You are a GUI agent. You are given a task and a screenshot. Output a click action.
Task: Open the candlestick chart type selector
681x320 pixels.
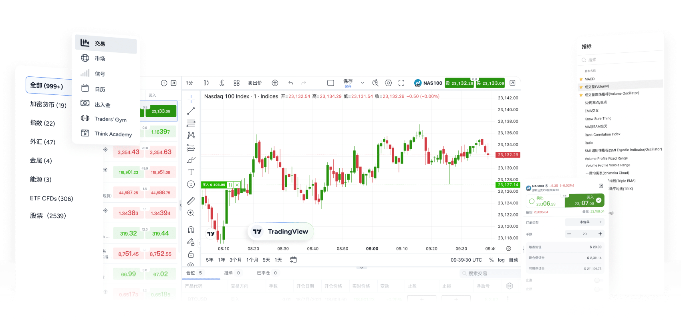click(x=206, y=83)
